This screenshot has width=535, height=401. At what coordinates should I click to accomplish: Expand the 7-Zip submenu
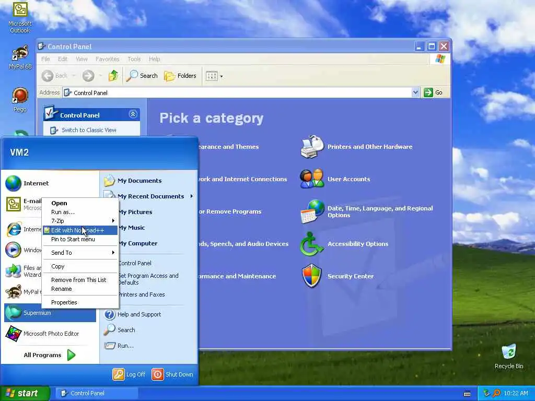coord(80,221)
